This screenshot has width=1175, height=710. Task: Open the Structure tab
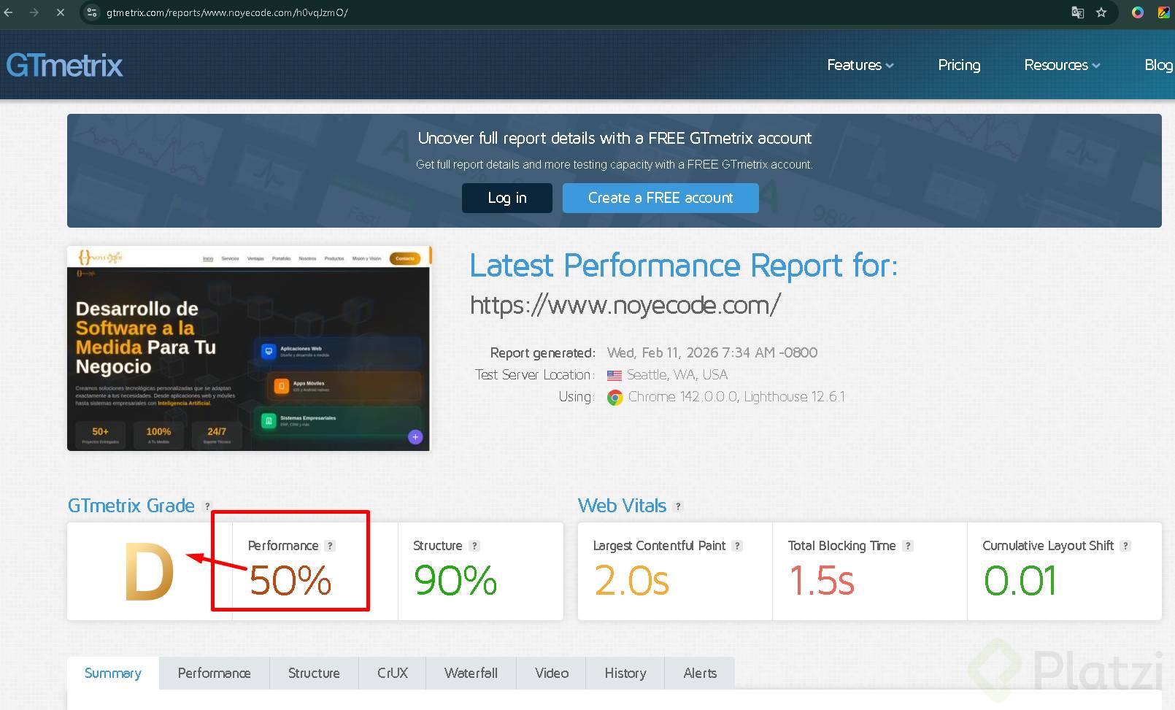pyautogui.click(x=314, y=674)
